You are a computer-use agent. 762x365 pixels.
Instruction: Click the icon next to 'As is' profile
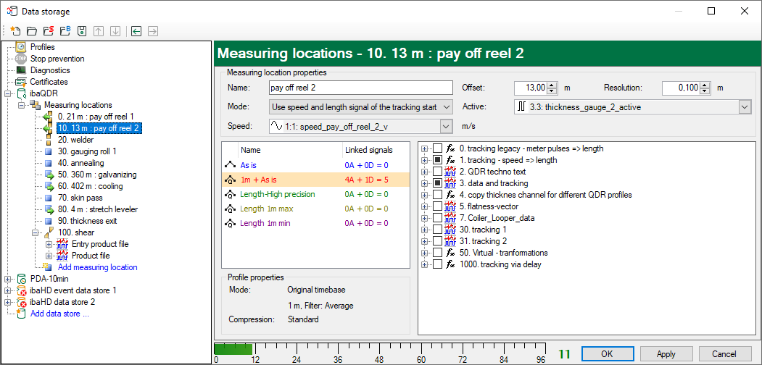click(x=229, y=166)
